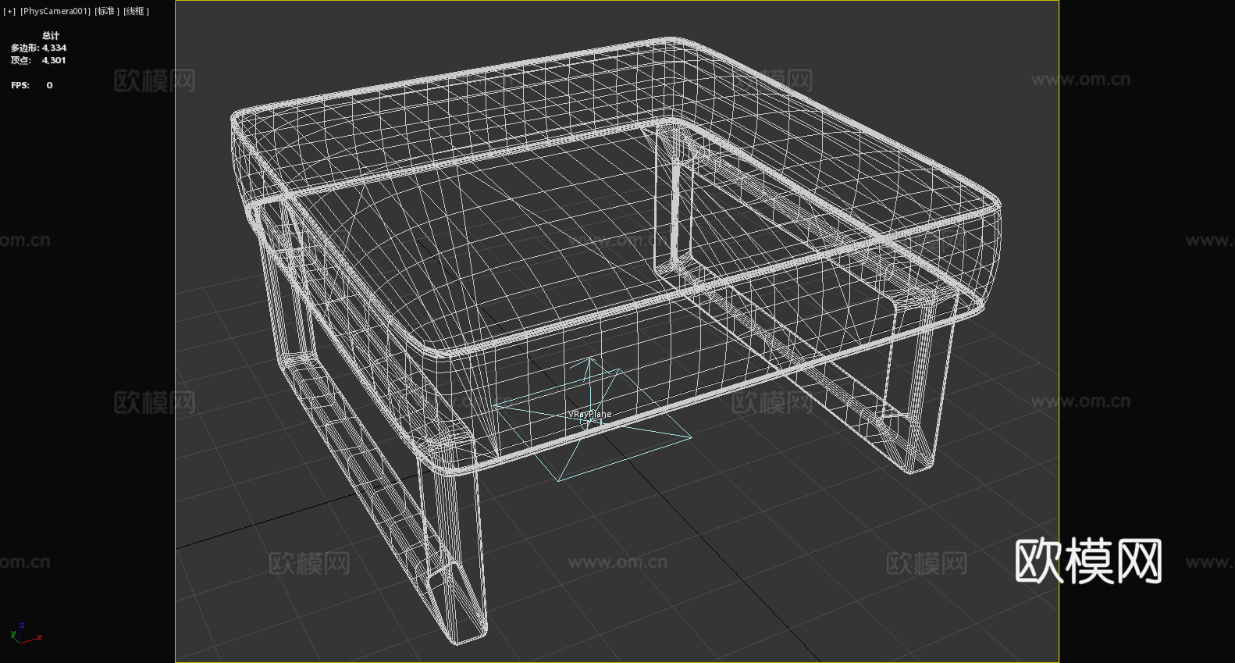
Task: Click the 多边形 4,334 statistic
Action: point(38,48)
